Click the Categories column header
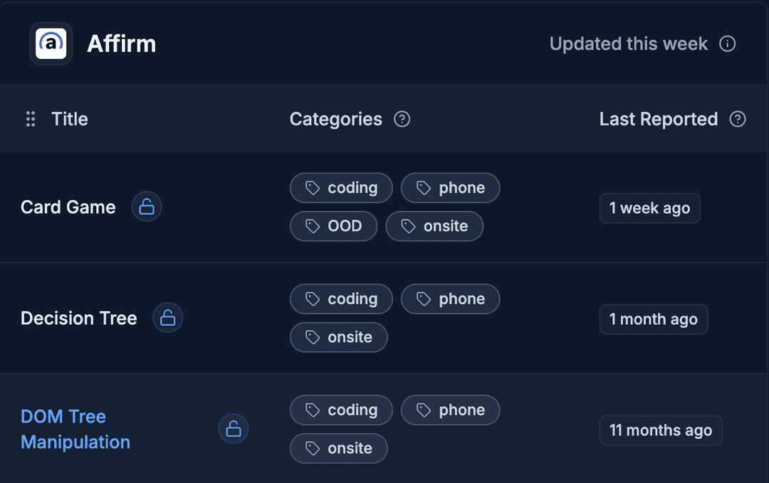The height and width of the screenshot is (483, 769). (x=335, y=119)
